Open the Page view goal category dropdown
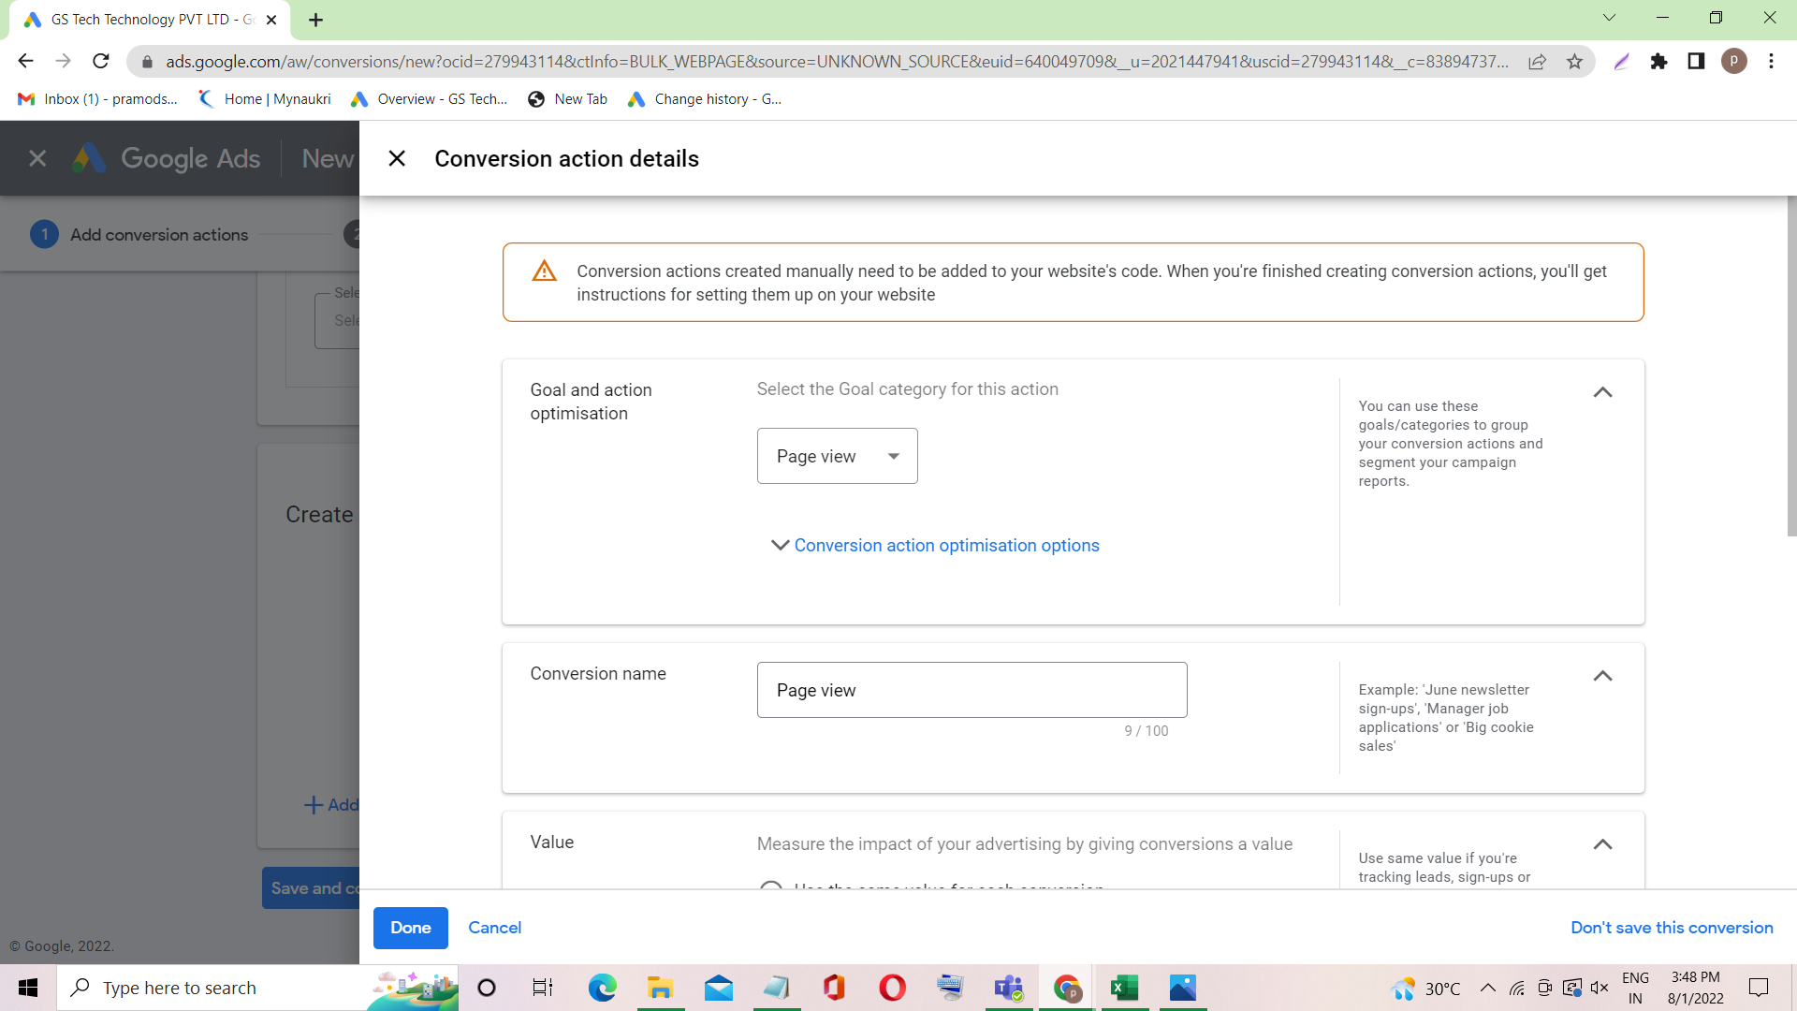1797x1011 pixels. 837,456
